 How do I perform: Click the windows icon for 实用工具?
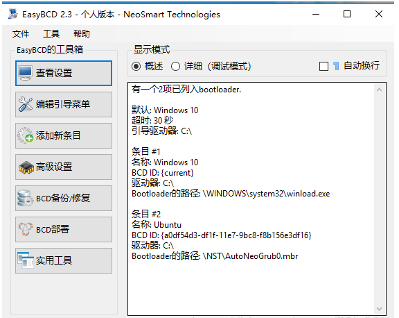25,260
